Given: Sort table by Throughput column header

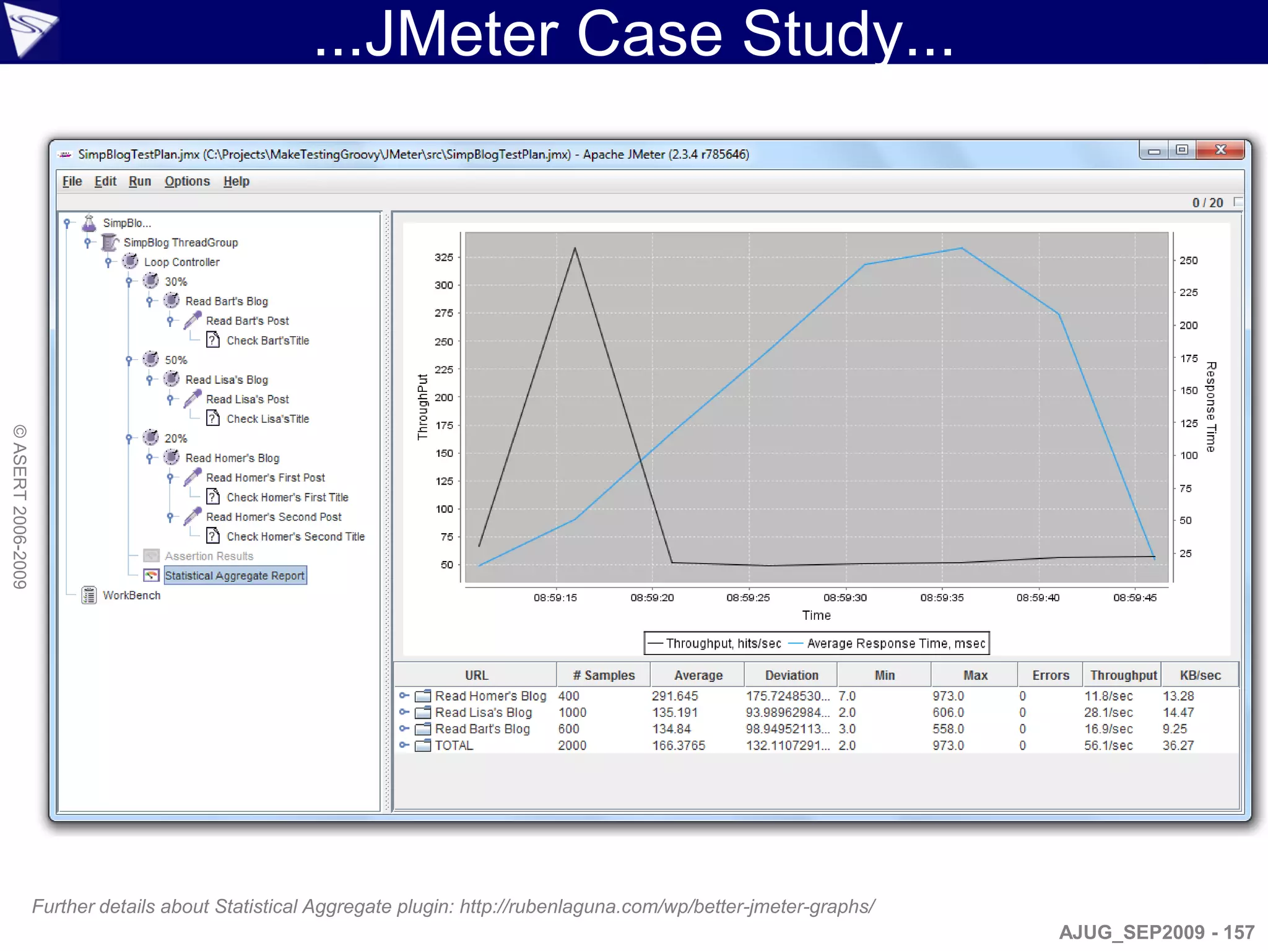Looking at the screenshot, I should tap(1123, 675).
